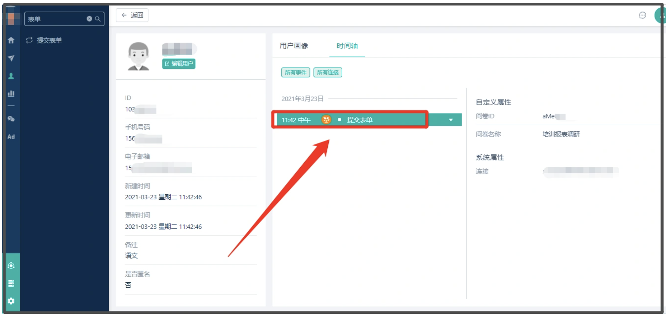Screen dimensions: 666x316
Task: Click the 是否匿名 value 否
Action: point(128,285)
